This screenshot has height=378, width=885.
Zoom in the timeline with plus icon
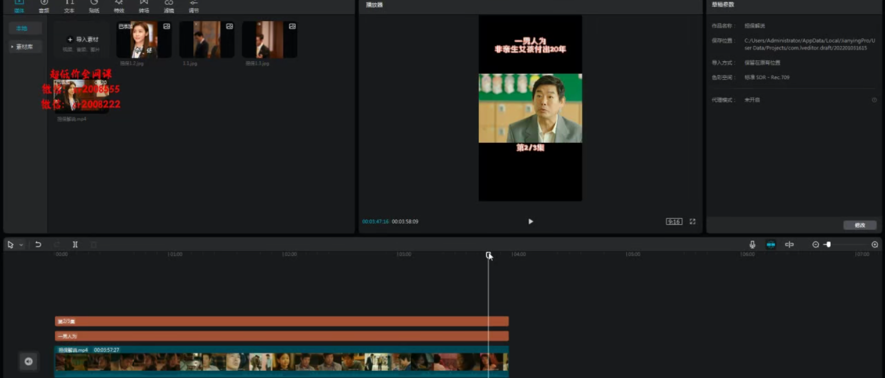click(x=874, y=244)
